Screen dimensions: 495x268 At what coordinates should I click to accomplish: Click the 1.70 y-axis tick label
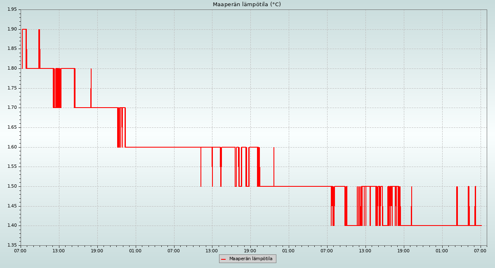pos(12,108)
